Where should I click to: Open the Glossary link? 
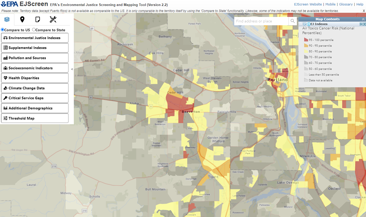click(346, 4)
